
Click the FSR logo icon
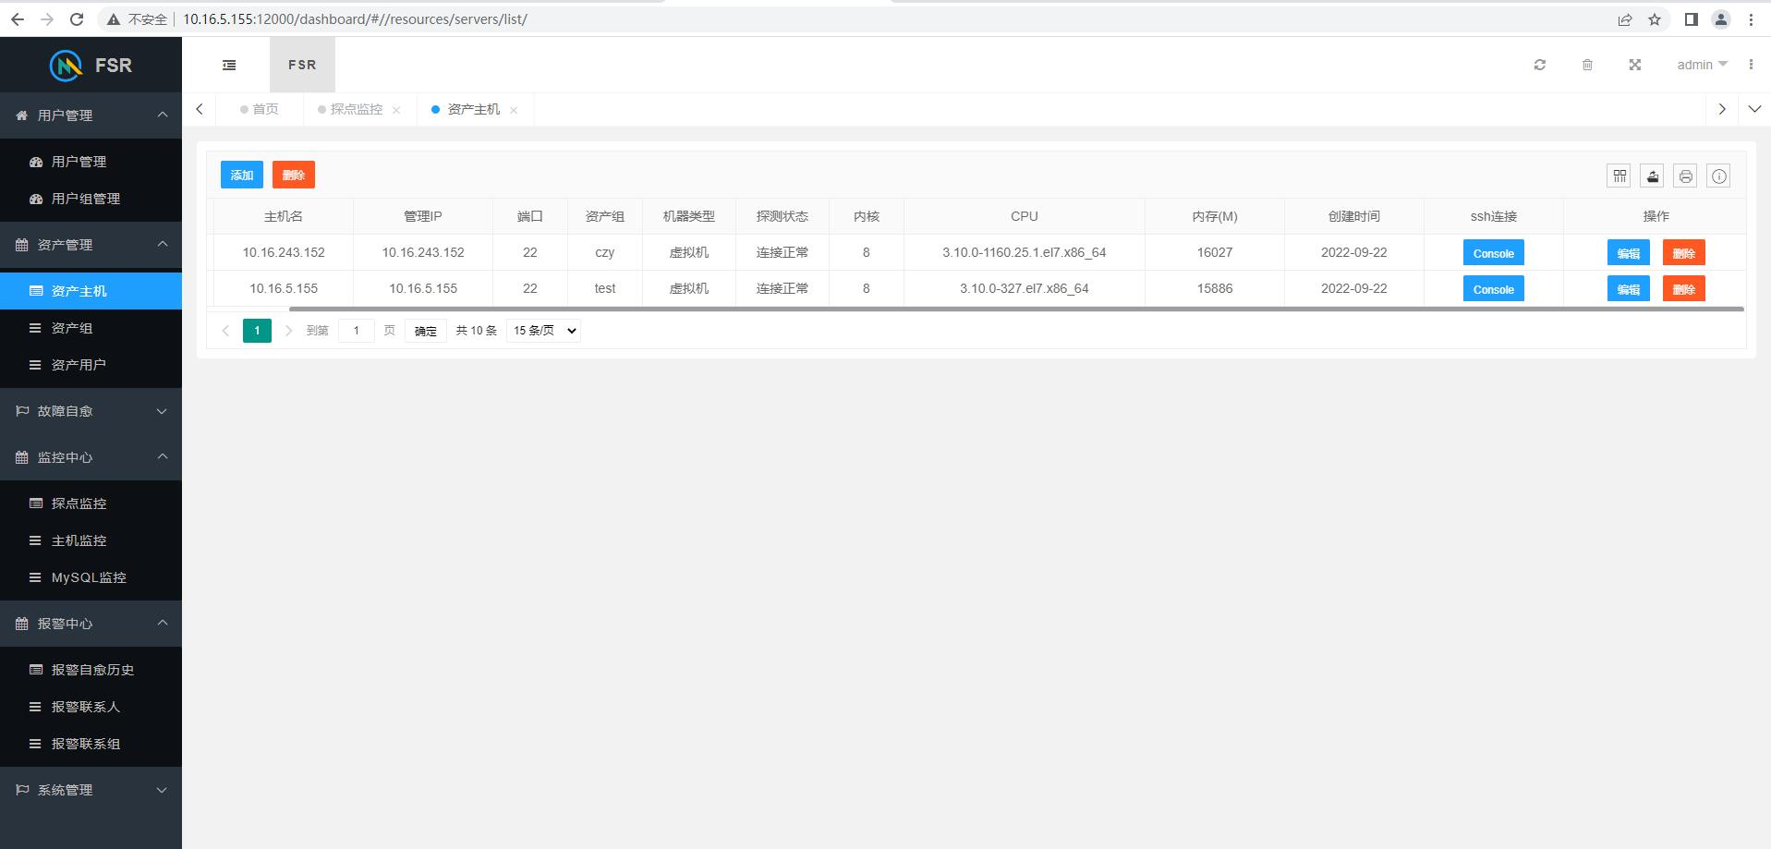pyautogui.click(x=66, y=65)
